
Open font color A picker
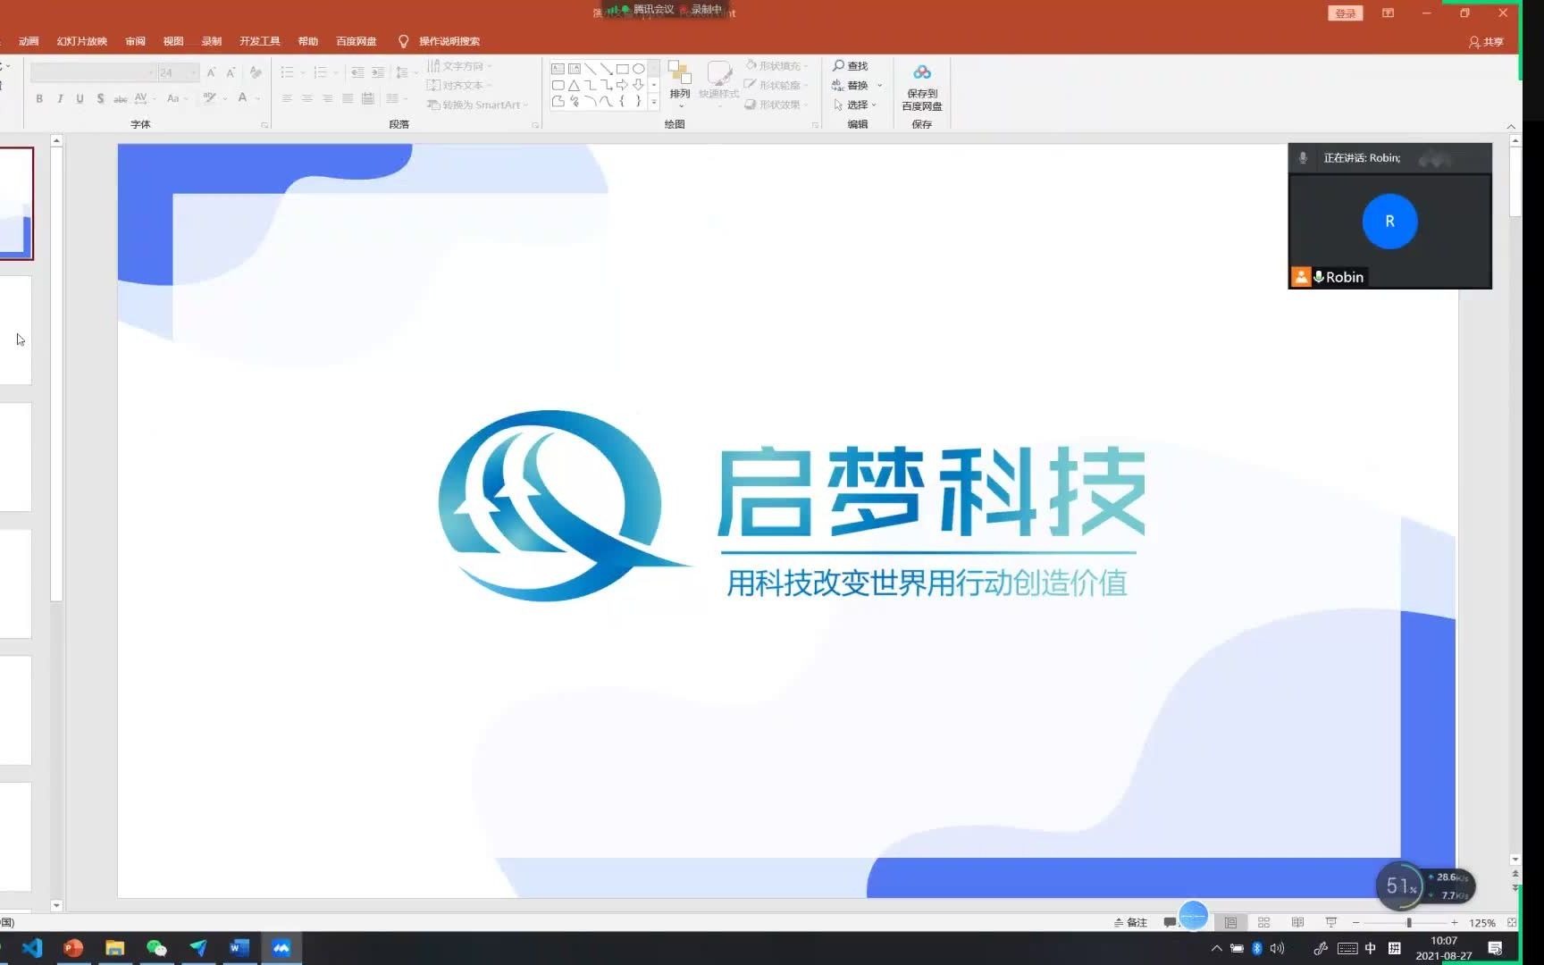click(x=248, y=98)
